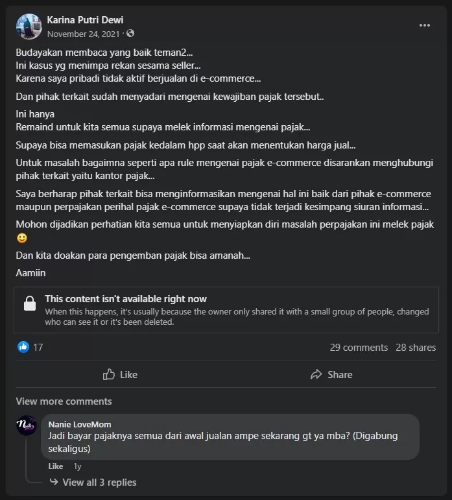Viewport: 452px width, 500px height.
Task: Share this post
Action: (x=331, y=374)
